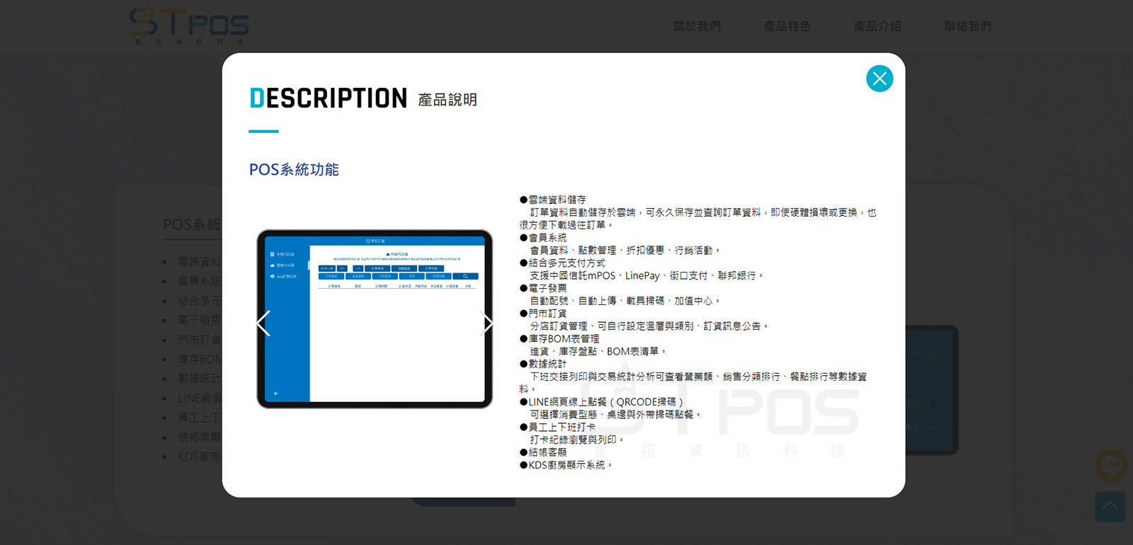Close the product description dialog

pyautogui.click(x=879, y=79)
